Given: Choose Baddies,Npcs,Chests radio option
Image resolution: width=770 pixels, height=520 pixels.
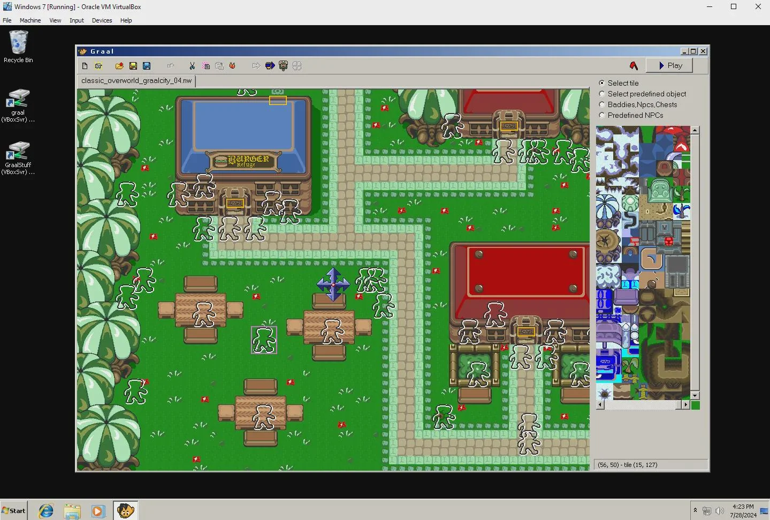Looking at the screenshot, I should (638, 104).
